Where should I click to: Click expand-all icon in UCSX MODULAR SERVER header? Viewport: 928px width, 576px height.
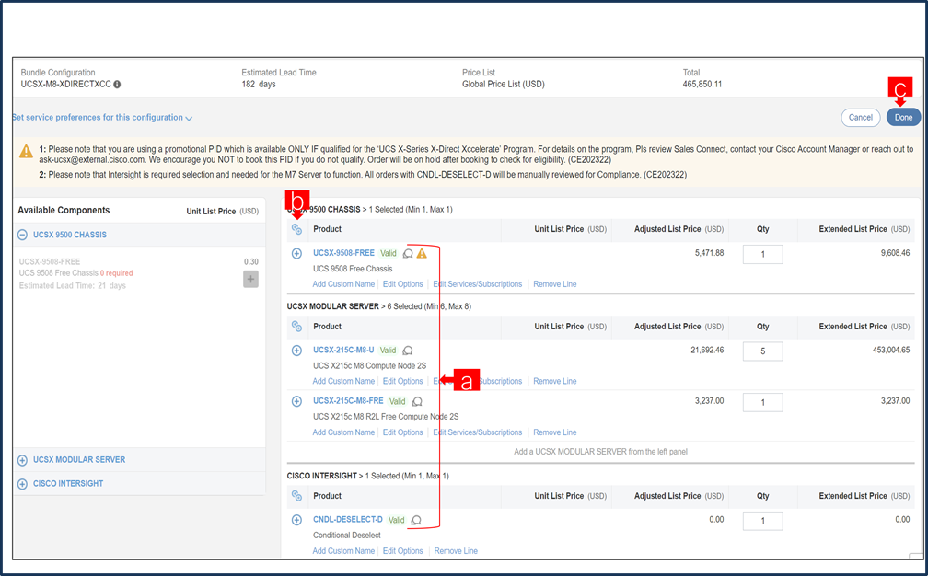[x=297, y=327]
